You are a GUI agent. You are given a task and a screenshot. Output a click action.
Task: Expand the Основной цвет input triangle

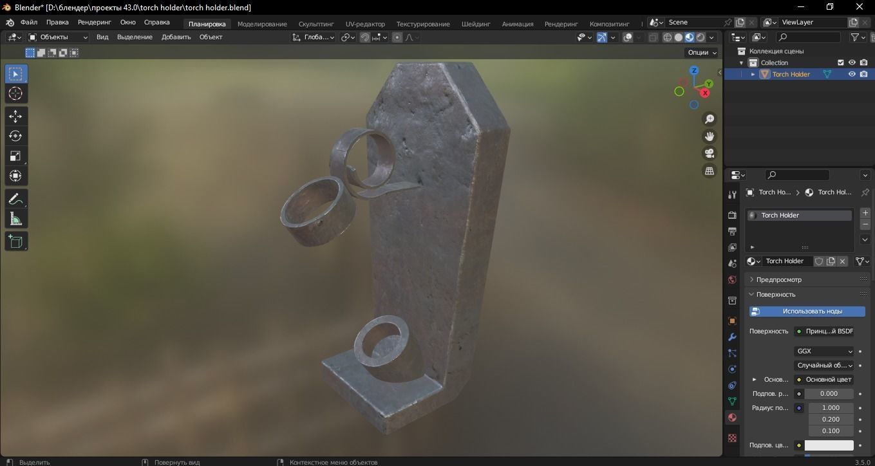click(755, 380)
